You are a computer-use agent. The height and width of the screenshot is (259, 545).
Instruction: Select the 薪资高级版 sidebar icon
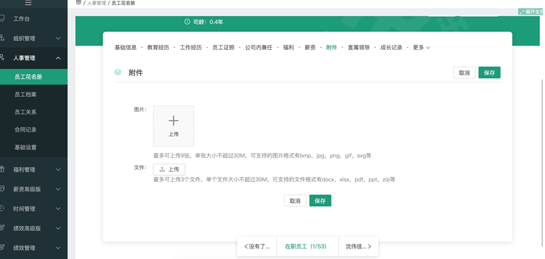point(1,189)
